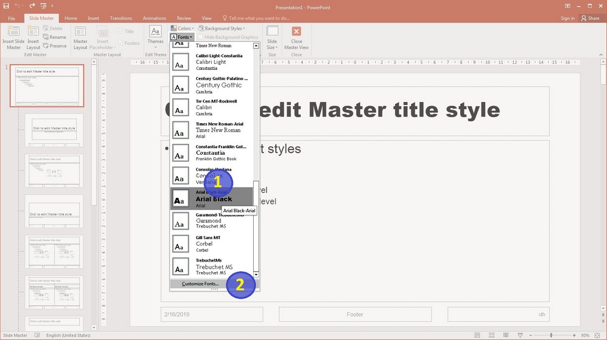Switch to the Insert tab
The width and height of the screenshot is (607, 340).
tap(93, 18)
